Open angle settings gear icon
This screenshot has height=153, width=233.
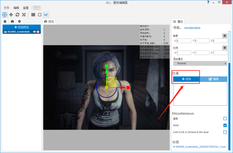coord(225,36)
